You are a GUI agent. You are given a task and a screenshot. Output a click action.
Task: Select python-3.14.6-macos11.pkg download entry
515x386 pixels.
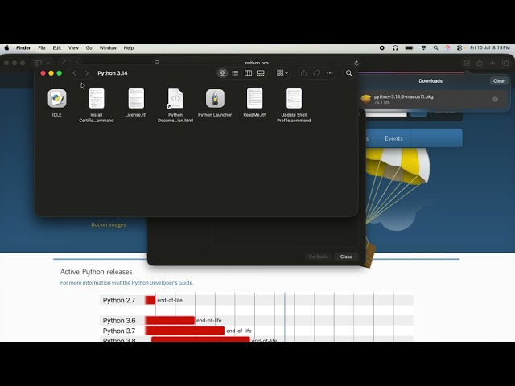[x=434, y=99]
